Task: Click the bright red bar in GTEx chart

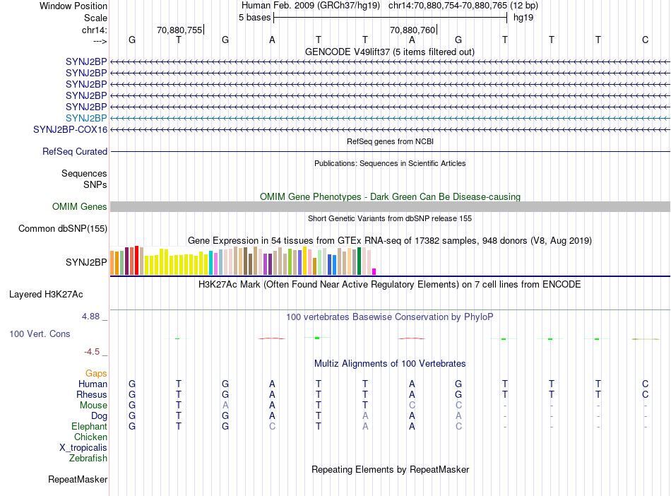Action: (x=136, y=260)
